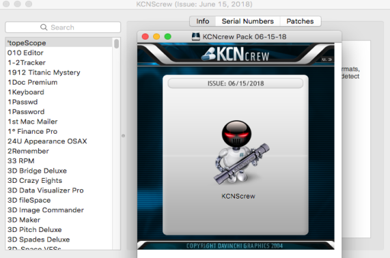390x258 pixels.
Task: Minimize the KCNcrew Pack window
Action: pos(156,37)
